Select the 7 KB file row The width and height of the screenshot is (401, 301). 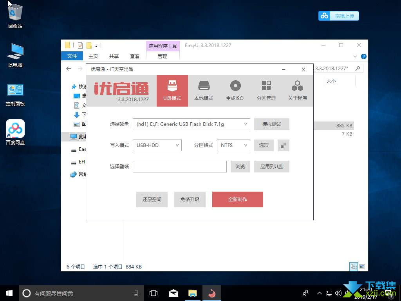(334, 134)
